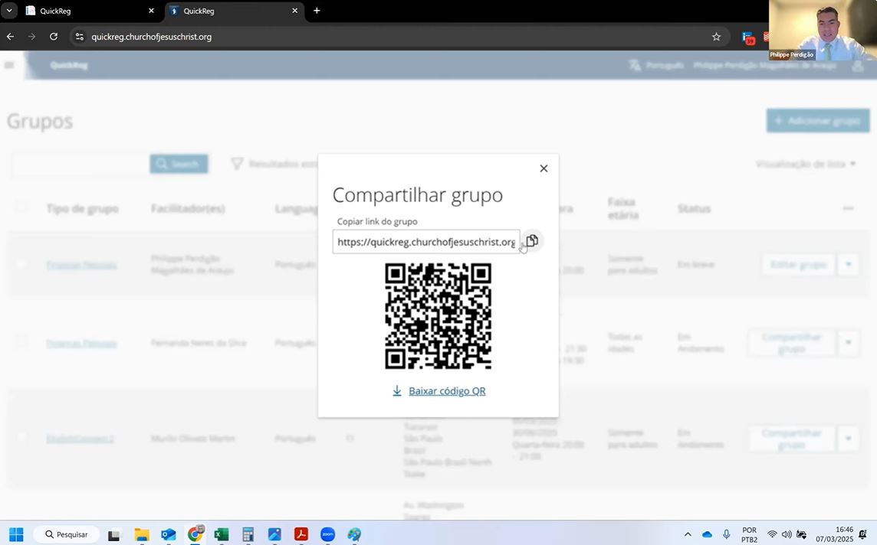This screenshot has height=545, width=877.
Task: Check the Philippe Perdigão row checkbox
Action: (x=21, y=264)
